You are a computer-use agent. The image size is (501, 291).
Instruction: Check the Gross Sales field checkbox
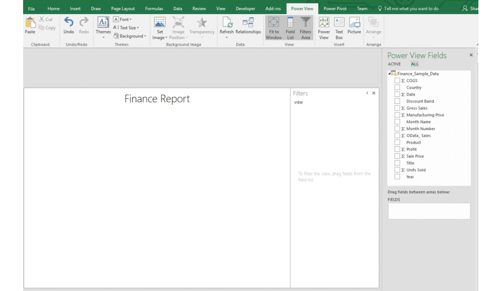pyautogui.click(x=397, y=108)
